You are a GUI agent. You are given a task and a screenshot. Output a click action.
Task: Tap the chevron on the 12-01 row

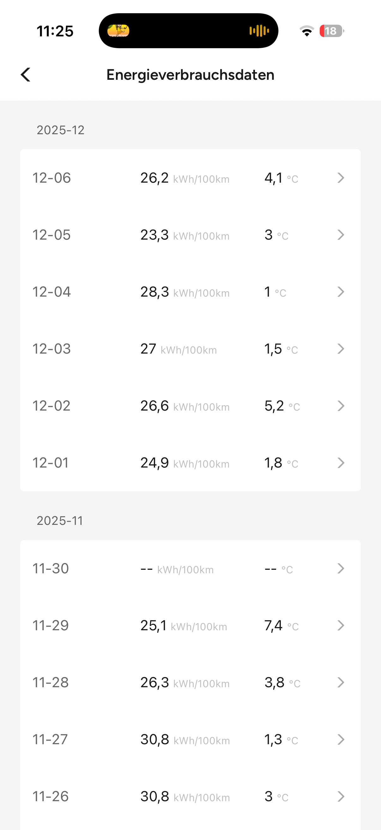pyautogui.click(x=341, y=463)
